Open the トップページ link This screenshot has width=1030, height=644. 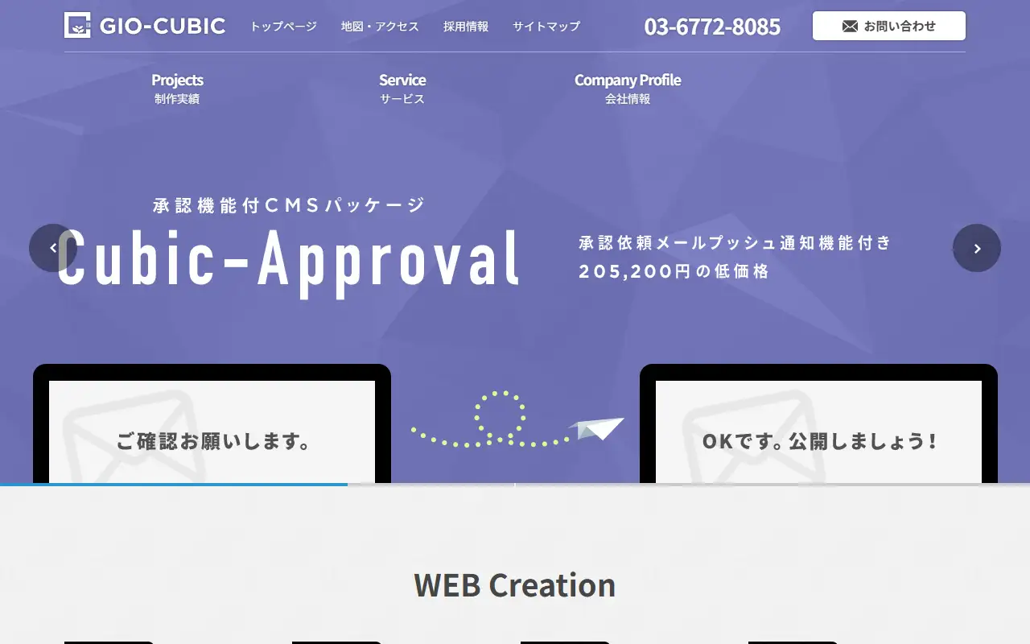(x=283, y=27)
